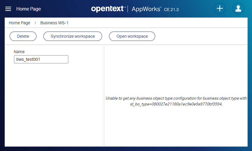Click the CE 21.3 version label
252x151 pixels.
click(x=171, y=10)
